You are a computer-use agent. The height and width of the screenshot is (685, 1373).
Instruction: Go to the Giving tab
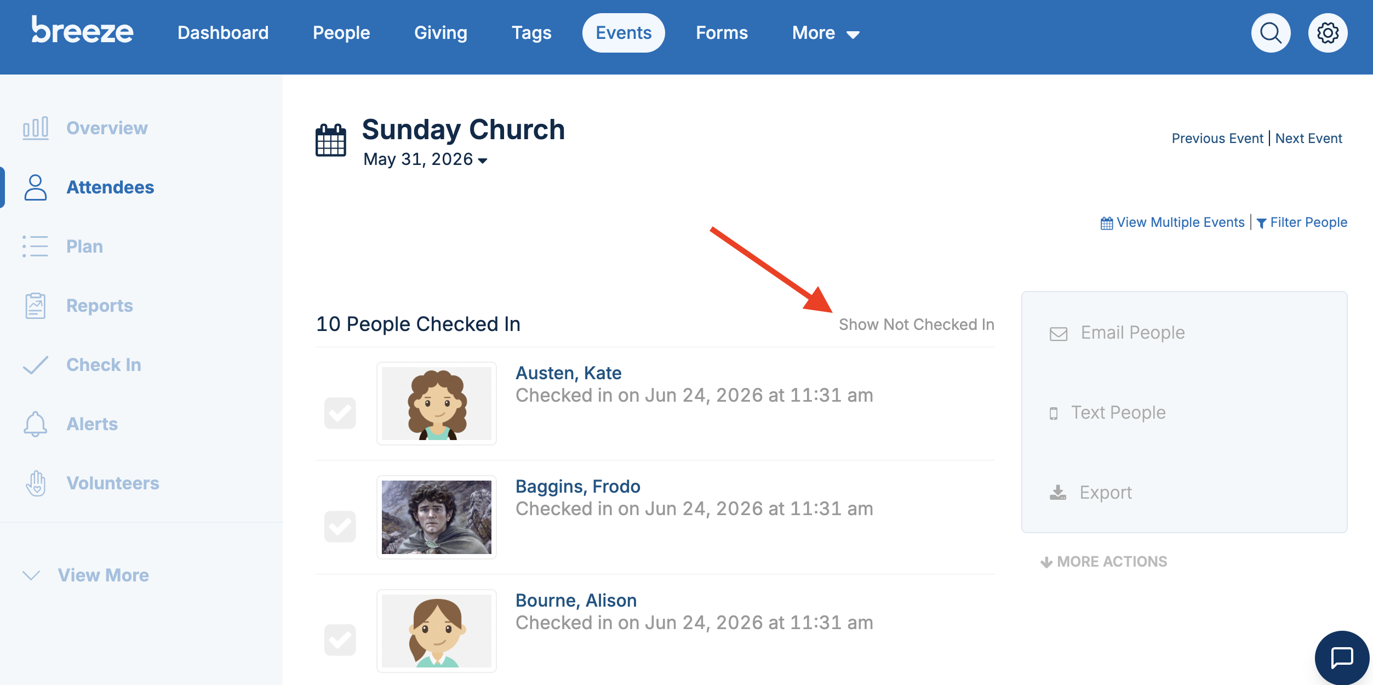tap(440, 33)
